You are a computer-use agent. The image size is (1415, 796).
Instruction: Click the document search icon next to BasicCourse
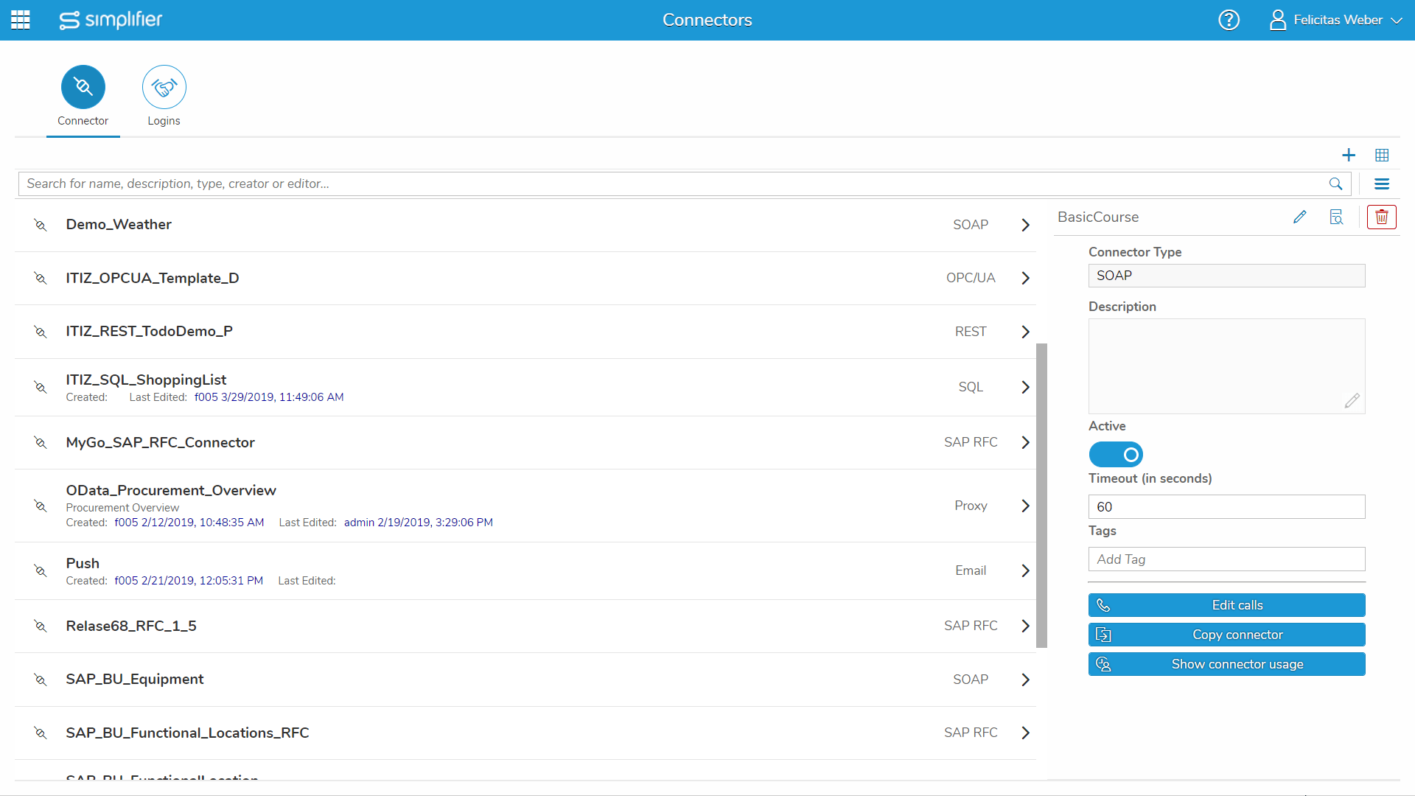(1336, 217)
